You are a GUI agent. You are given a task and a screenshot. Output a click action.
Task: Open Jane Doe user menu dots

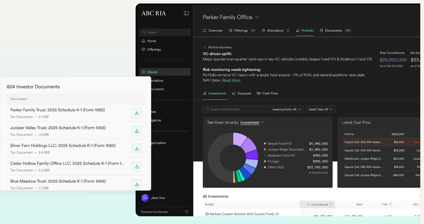pos(187,198)
